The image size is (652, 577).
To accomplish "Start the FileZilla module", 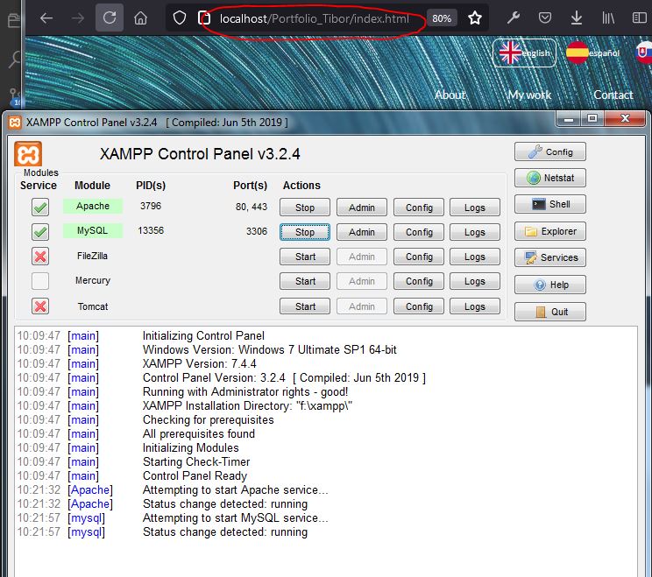I will 305,257.
